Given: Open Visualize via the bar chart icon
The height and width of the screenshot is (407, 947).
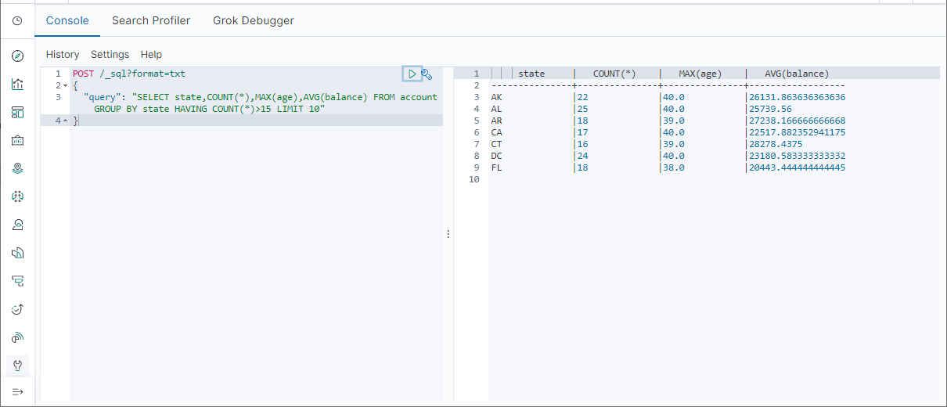Looking at the screenshot, I should click(x=17, y=85).
